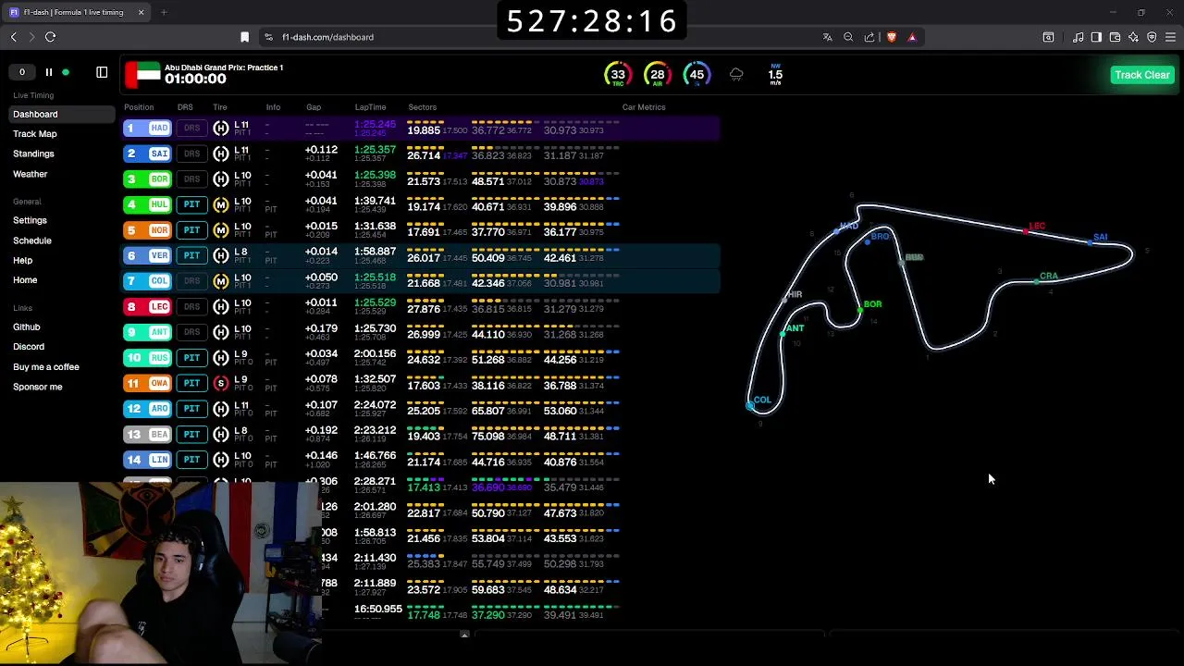Click the Sponsor me link
The image size is (1184, 666).
pos(38,387)
